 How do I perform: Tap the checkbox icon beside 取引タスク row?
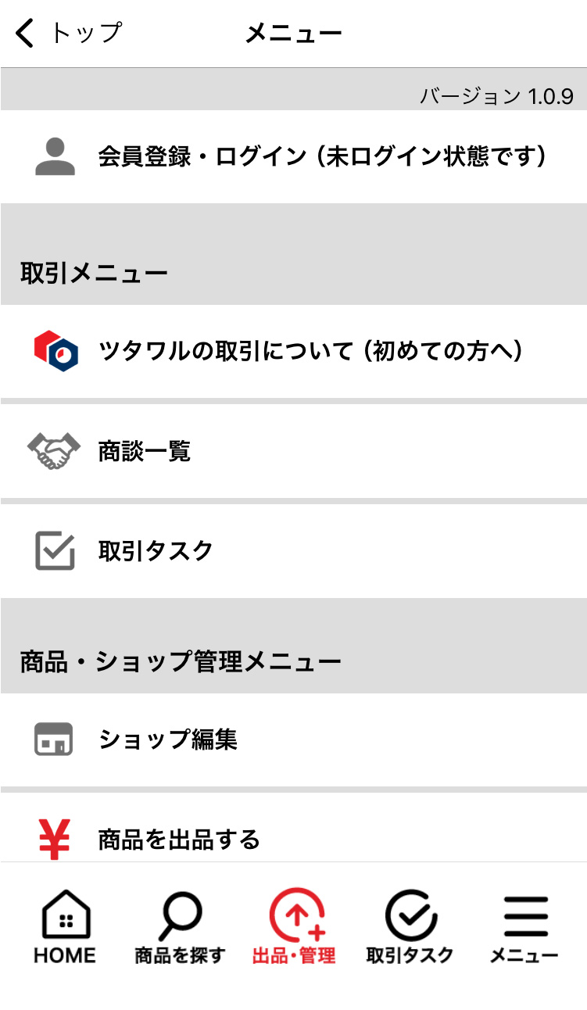55,550
